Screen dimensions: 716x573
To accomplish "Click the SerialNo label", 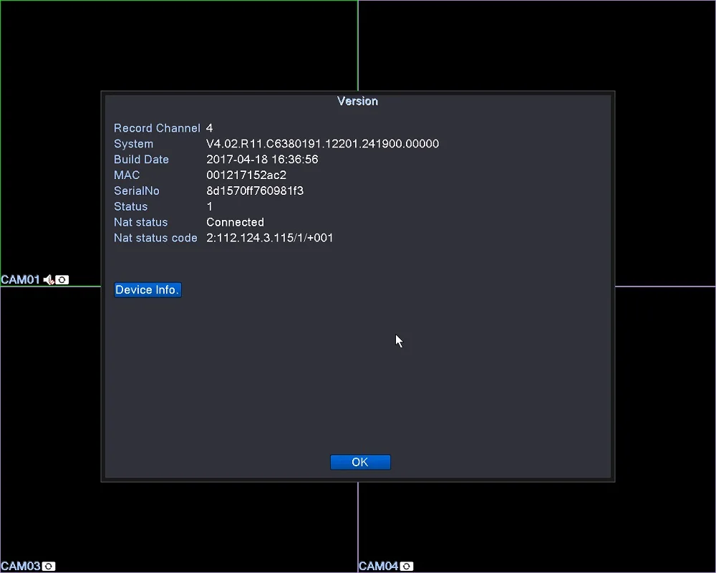I will [x=137, y=191].
